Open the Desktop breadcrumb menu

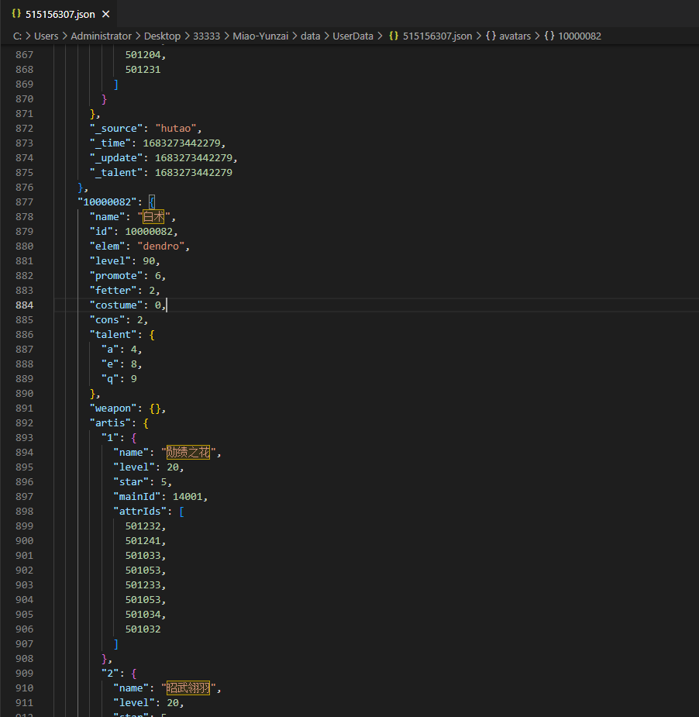point(162,36)
